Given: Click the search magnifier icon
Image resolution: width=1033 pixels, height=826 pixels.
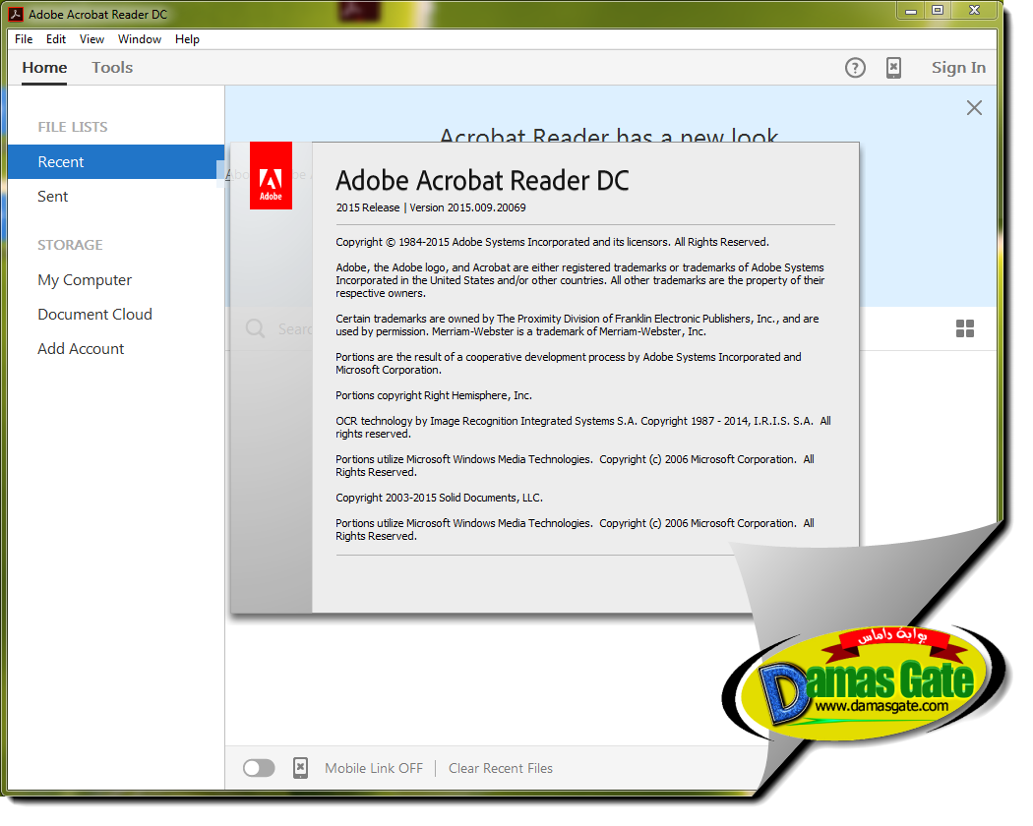Looking at the screenshot, I should (x=255, y=328).
